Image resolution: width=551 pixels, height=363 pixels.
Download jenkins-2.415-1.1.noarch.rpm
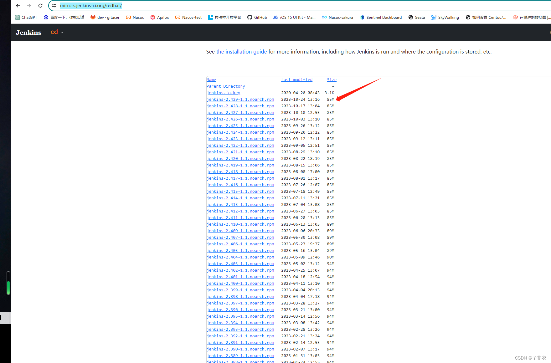click(x=240, y=192)
